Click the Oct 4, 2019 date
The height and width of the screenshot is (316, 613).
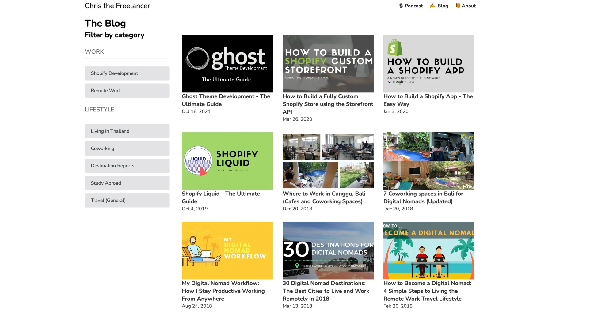click(195, 209)
